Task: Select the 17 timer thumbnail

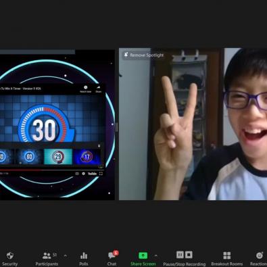Action: click(87, 156)
